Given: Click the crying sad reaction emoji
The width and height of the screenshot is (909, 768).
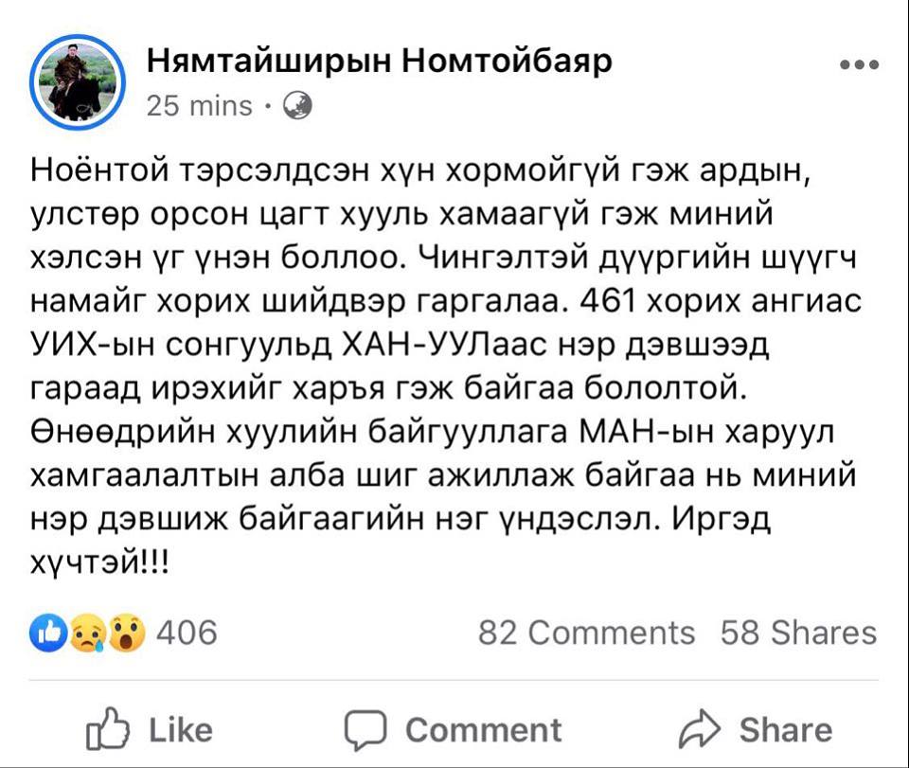Looking at the screenshot, I should pyautogui.click(x=87, y=633).
